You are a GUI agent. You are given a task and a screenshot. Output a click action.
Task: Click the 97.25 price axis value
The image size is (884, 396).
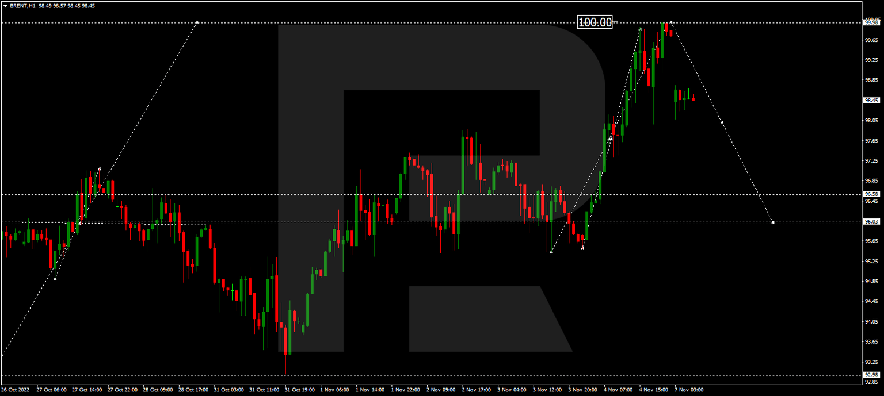click(871, 161)
